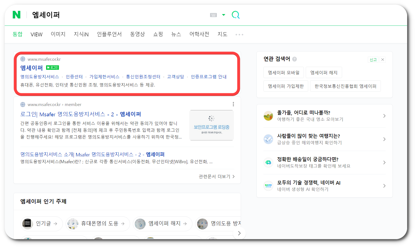The width and height of the screenshot is (415, 247).
Task: Click inside the search input field
Action: 108,15
